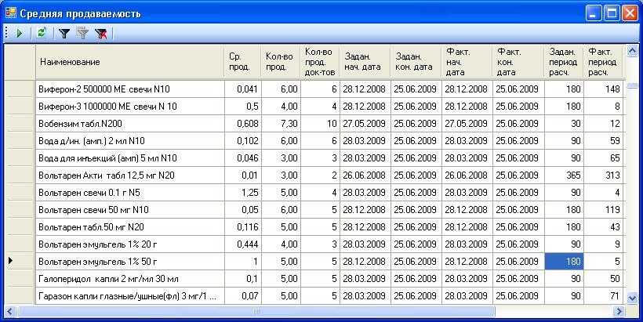
Task: Click the highlighted 180 cell in Вольтарен эмульгель row
Action: click(564, 260)
